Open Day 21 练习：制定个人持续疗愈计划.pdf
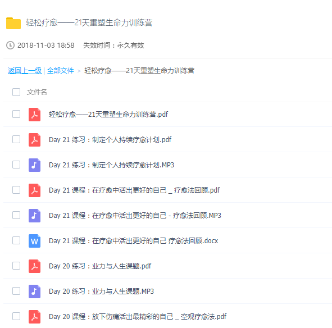 110,140
